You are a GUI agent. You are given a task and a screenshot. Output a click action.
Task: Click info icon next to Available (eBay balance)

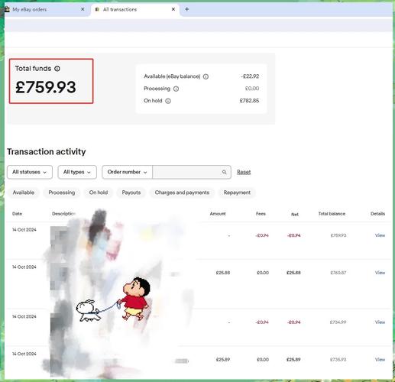point(206,76)
